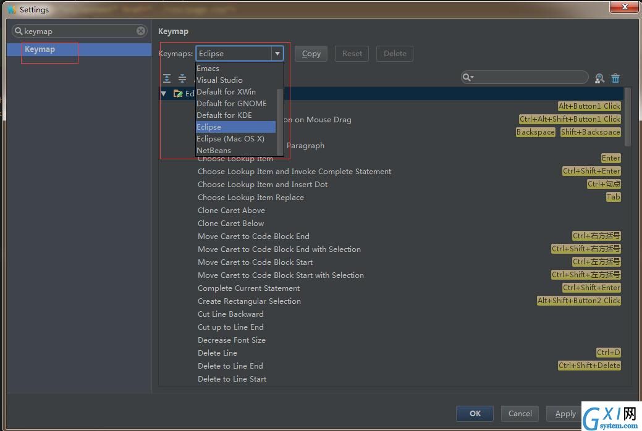Image resolution: width=642 pixels, height=431 pixels.
Task: Choose Emacs from keymap list
Action: 236,69
